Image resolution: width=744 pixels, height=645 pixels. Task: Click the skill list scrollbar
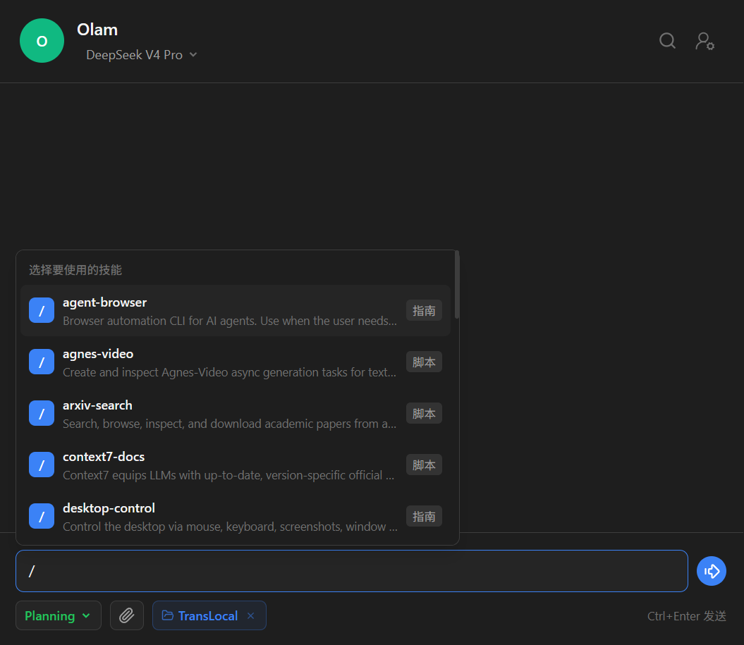[x=457, y=285]
